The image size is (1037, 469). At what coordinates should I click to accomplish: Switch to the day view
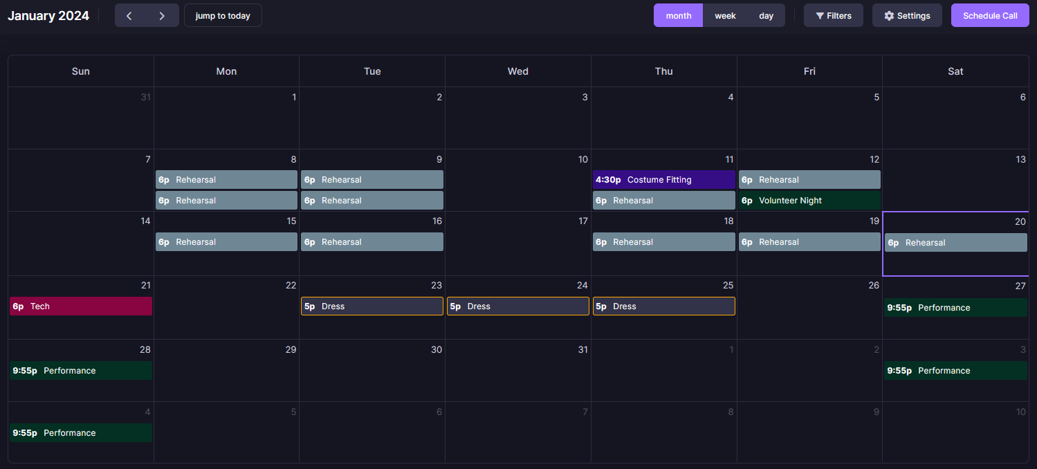[x=766, y=15]
